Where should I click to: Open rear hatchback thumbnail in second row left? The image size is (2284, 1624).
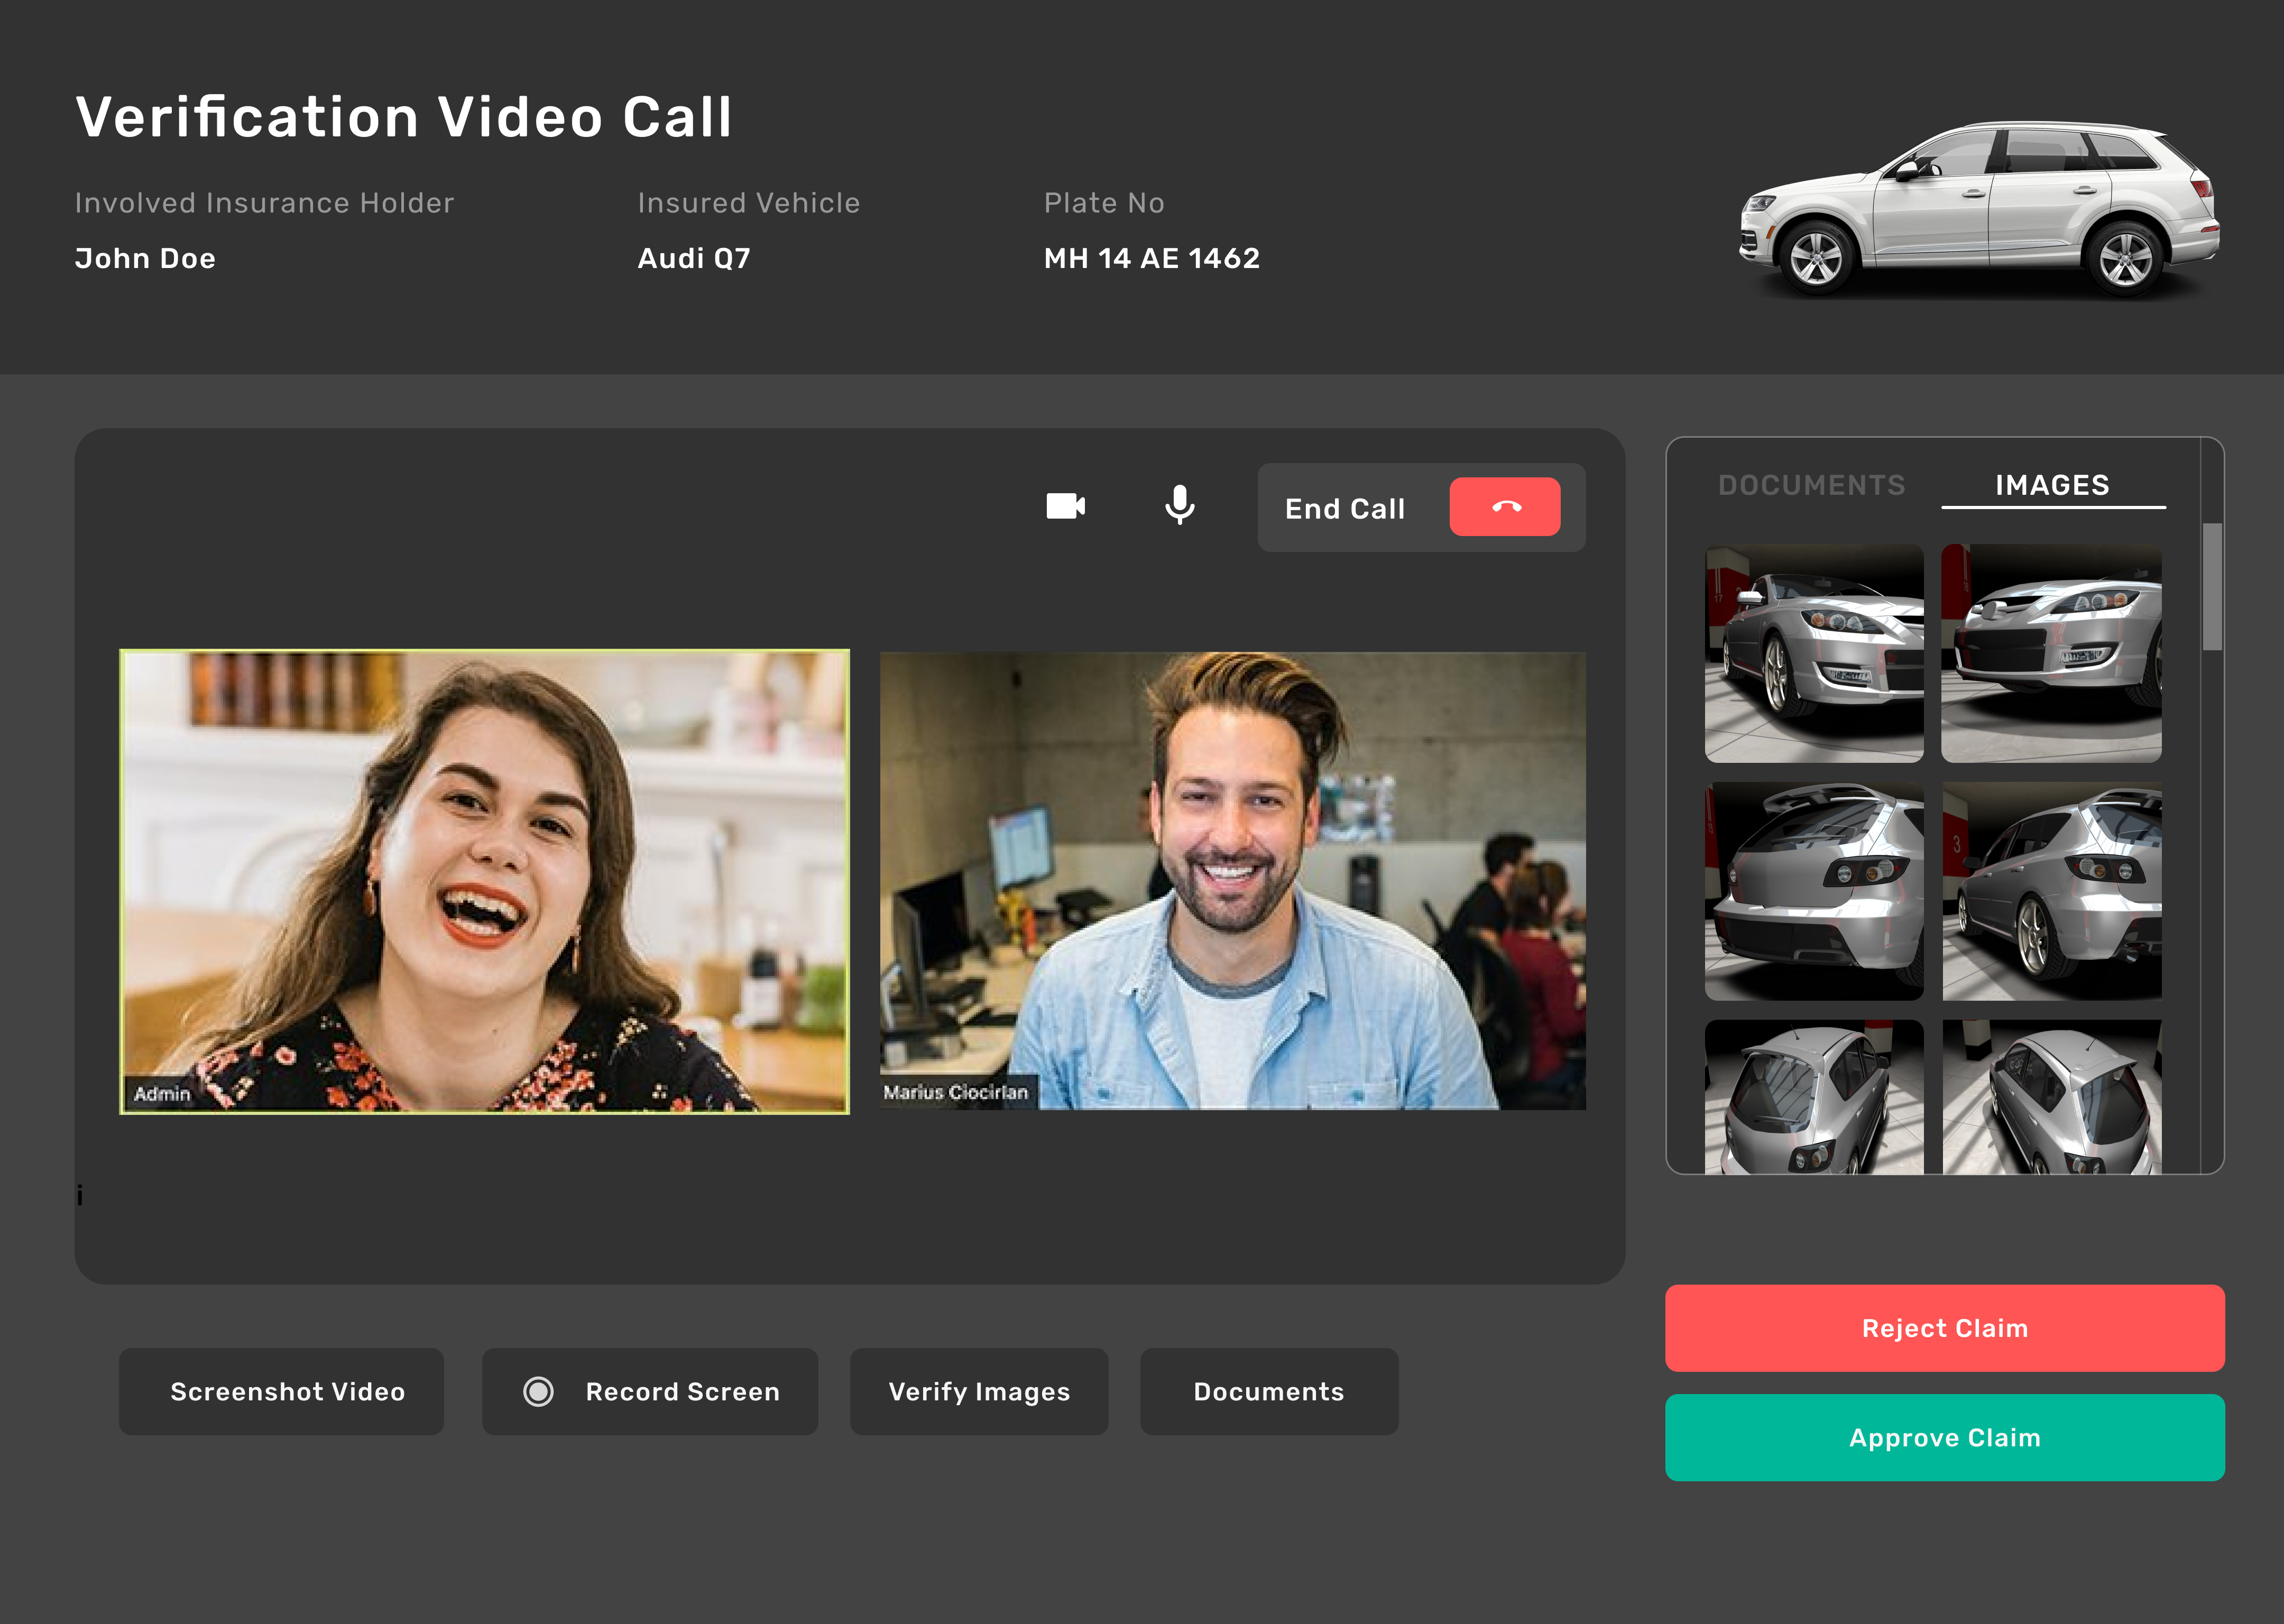tap(1813, 891)
